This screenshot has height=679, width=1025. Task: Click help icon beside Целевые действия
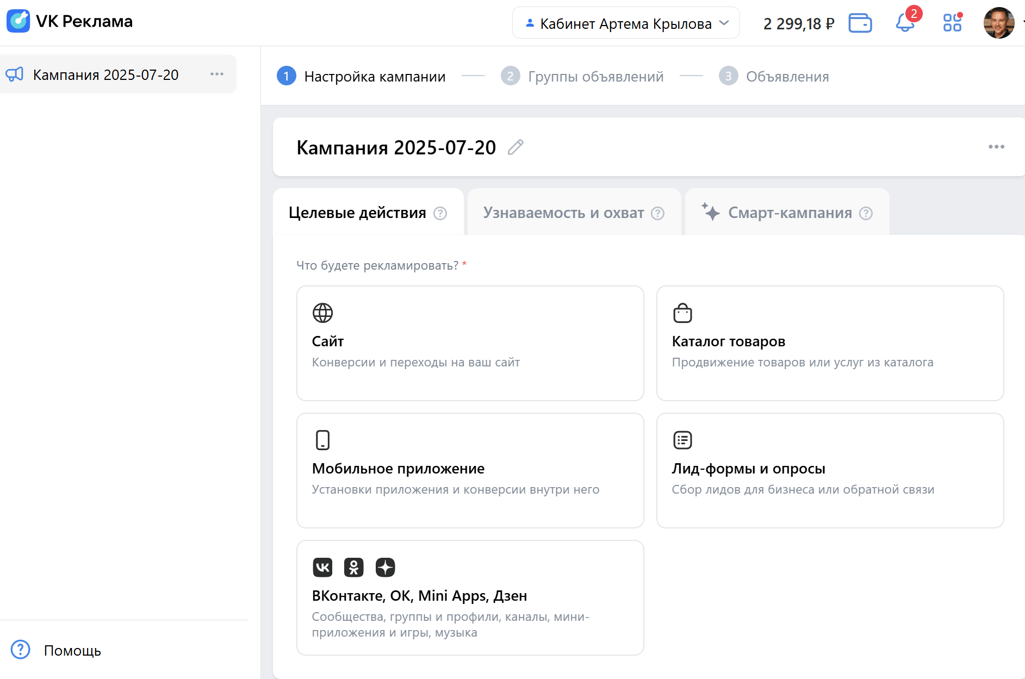tap(440, 213)
